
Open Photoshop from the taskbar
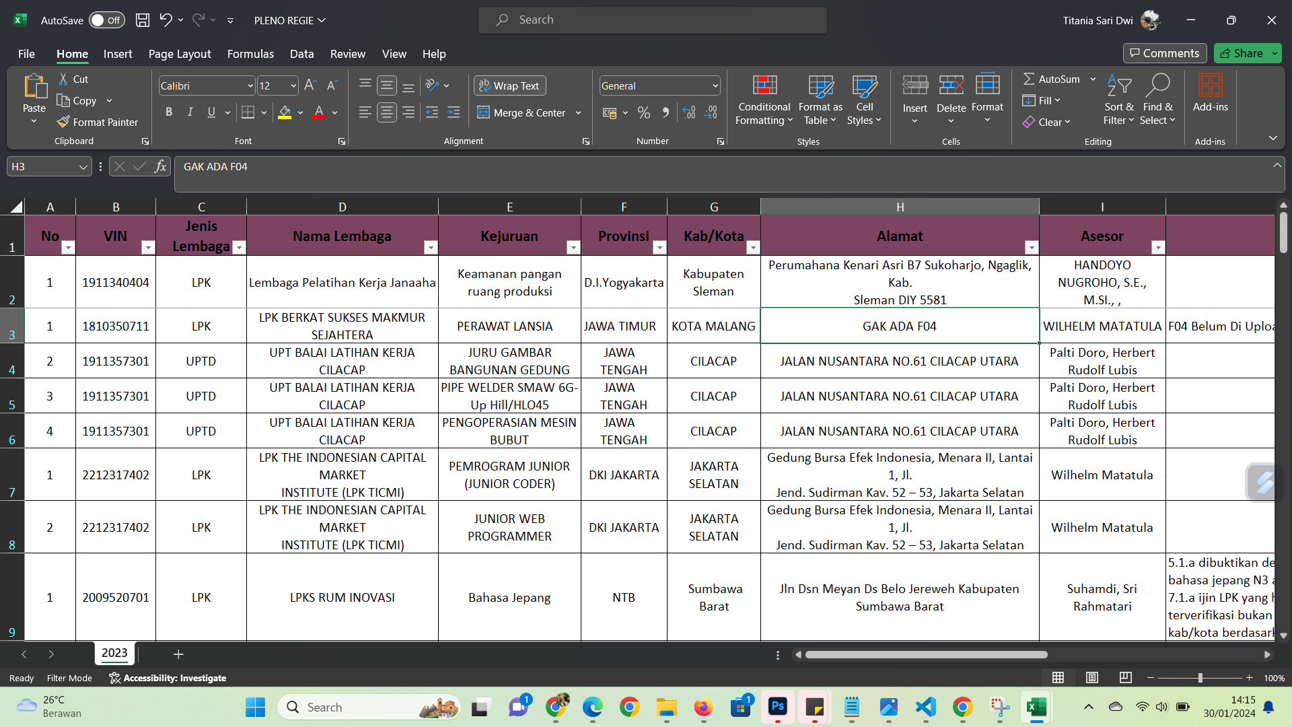tap(777, 707)
